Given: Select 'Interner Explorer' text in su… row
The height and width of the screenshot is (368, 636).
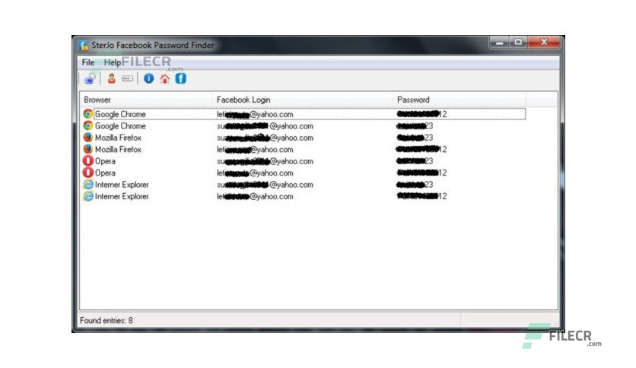Looking at the screenshot, I should coord(122,185).
